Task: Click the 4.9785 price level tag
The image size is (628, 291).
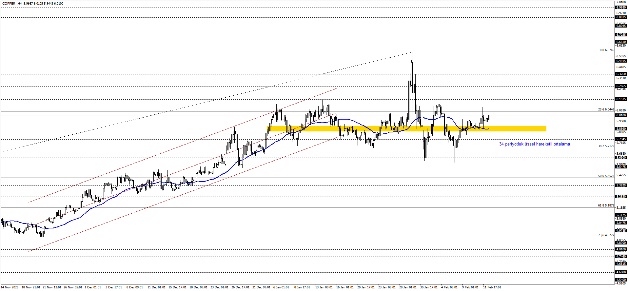Action: 621,231
